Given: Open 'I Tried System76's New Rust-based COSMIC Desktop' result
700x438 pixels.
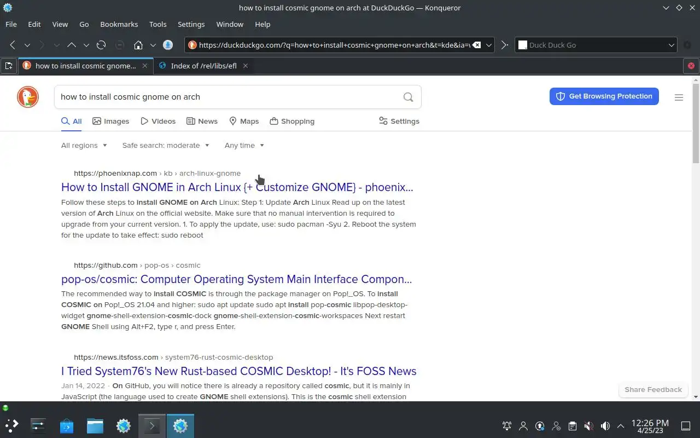Looking at the screenshot, I should click(x=239, y=371).
